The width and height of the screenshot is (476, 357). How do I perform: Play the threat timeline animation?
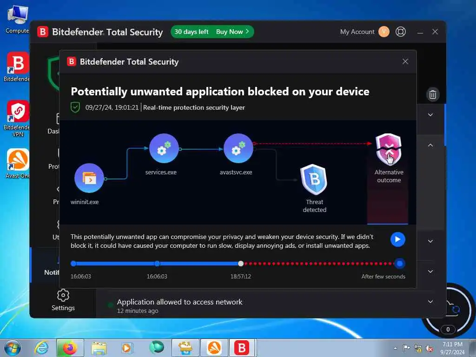398,239
